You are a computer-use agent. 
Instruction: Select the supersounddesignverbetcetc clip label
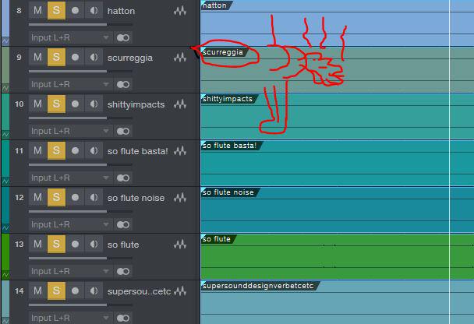tap(258, 286)
